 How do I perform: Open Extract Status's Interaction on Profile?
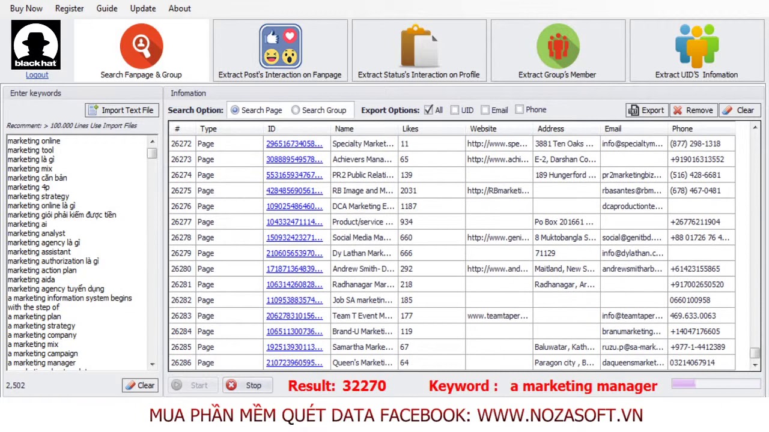pyautogui.click(x=419, y=51)
